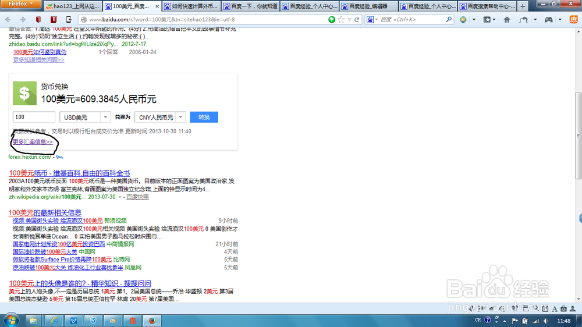This screenshot has width=582, height=327.
Task: Click the red book toolbar icon
Action: coord(38,19)
